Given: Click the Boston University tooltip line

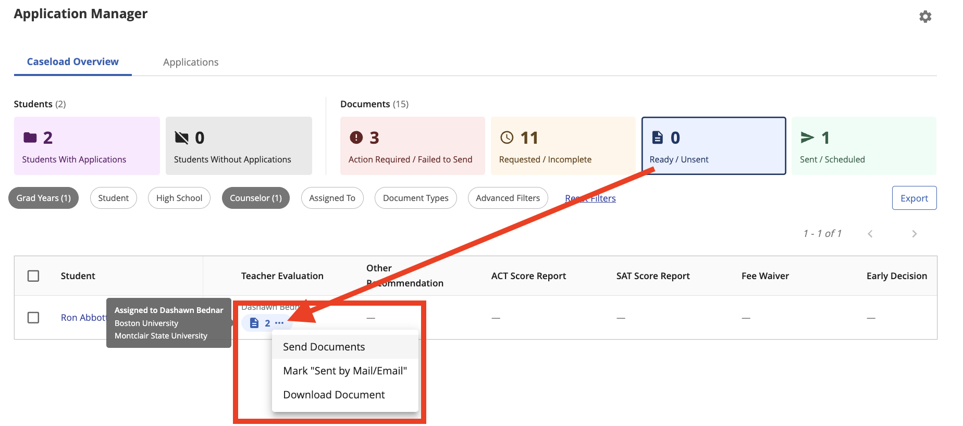Looking at the screenshot, I should click(146, 323).
